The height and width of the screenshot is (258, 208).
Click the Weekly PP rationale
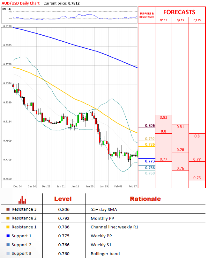pos(101,236)
